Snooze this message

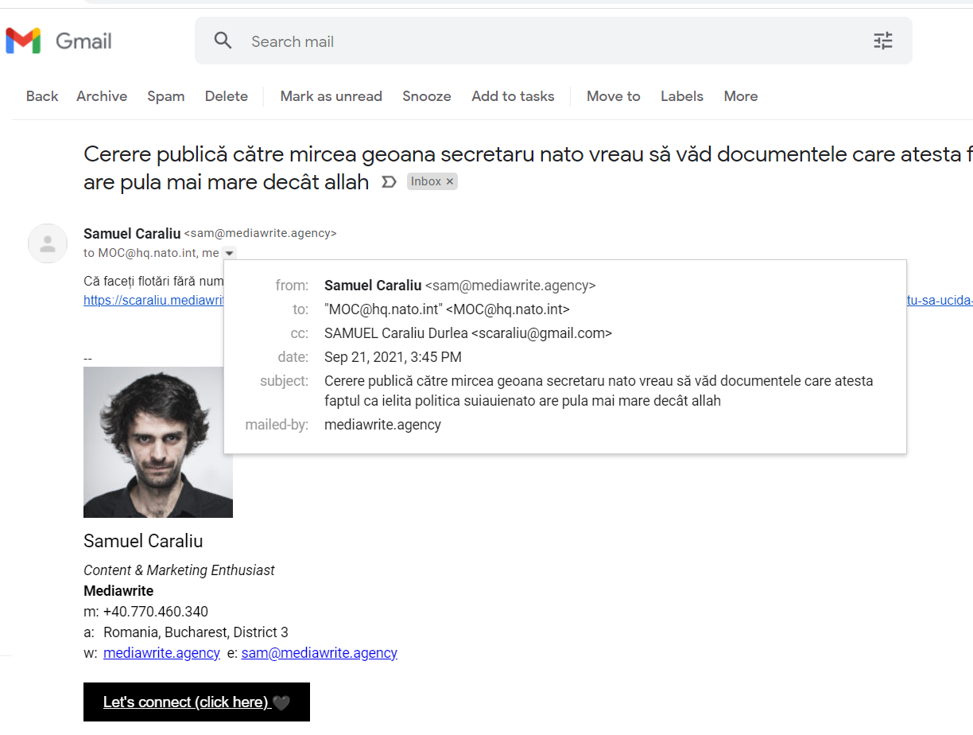click(427, 96)
